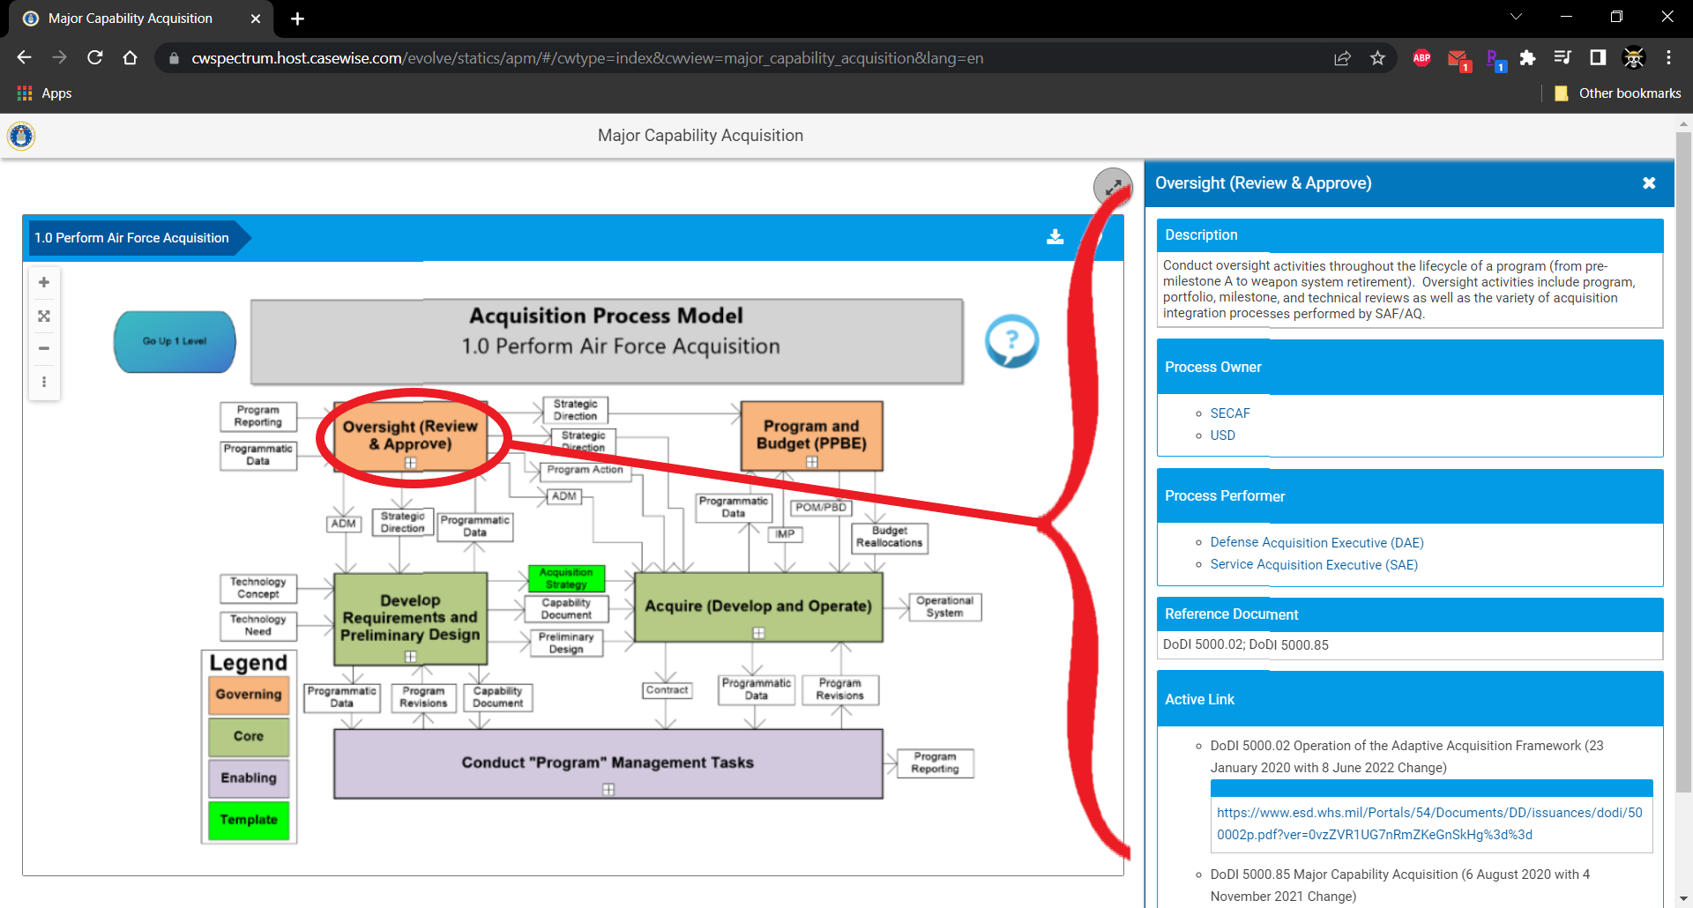Open the browser Extensions puzzle icon
The width and height of the screenshot is (1693, 908).
[1528, 58]
